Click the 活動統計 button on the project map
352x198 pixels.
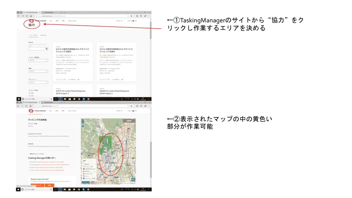pos(129,121)
